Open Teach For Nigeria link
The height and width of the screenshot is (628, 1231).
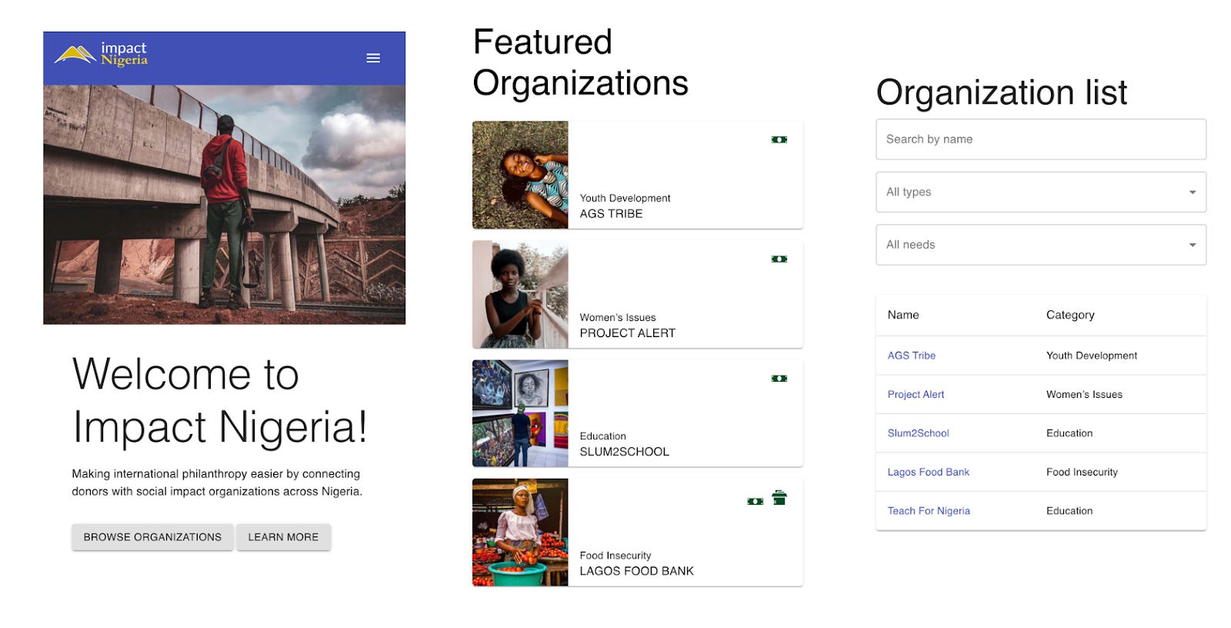(x=929, y=511)
